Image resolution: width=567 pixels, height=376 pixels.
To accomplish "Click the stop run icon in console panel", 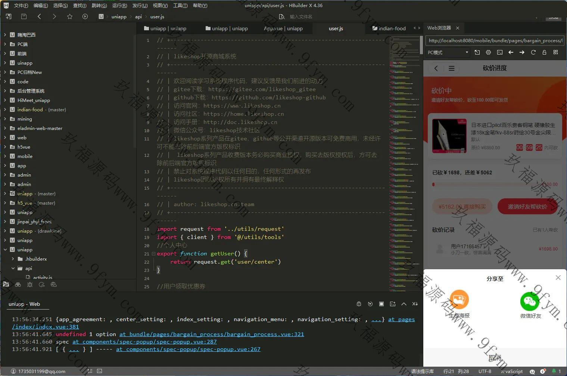I will [x=381, y=304].
